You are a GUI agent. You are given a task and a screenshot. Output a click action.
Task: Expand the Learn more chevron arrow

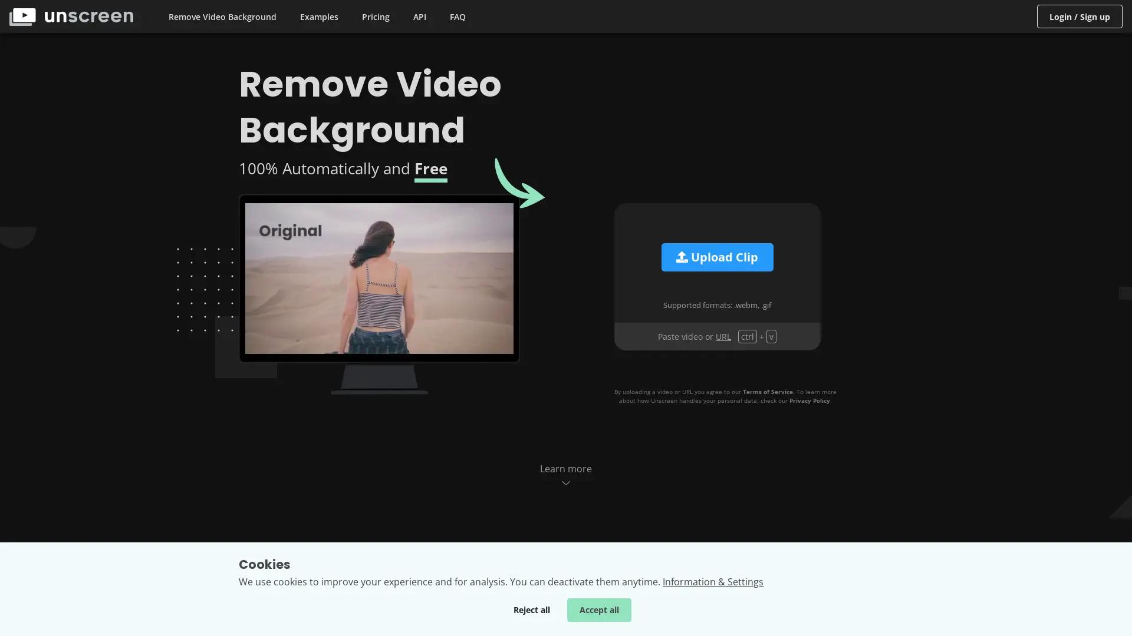point(565,483)
